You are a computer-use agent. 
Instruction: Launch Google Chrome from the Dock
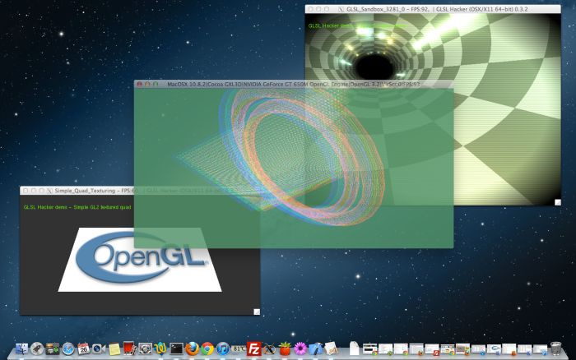[207, 348]
